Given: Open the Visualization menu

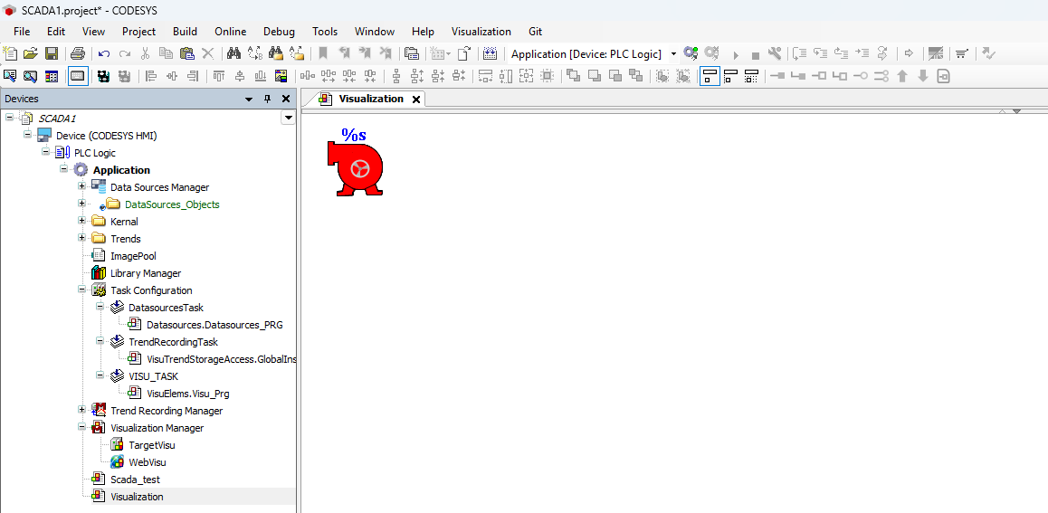Looking at the screenshot, I should click(x=481, y=32).
